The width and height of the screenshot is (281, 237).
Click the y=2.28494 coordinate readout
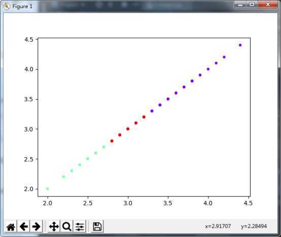[x=254, y=226]
